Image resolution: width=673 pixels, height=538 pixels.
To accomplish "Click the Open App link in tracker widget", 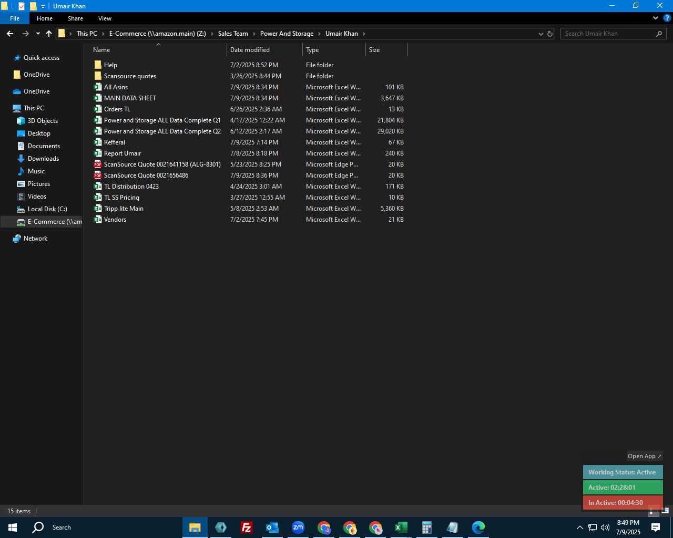I will 644,456.
